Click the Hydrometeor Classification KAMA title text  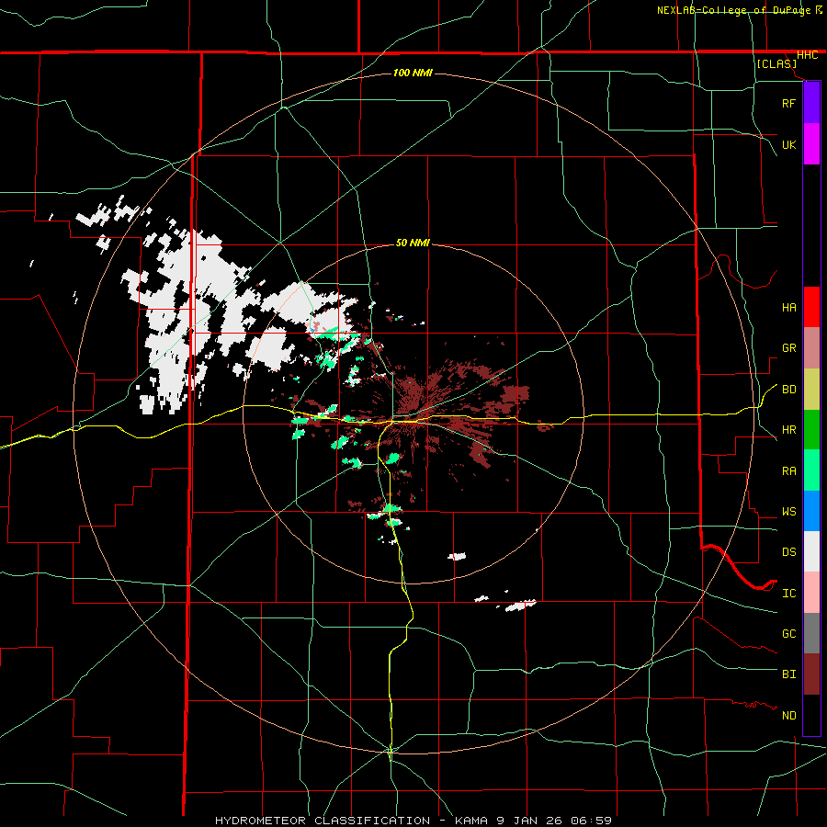pyautogui.click(x=413, y=821)
